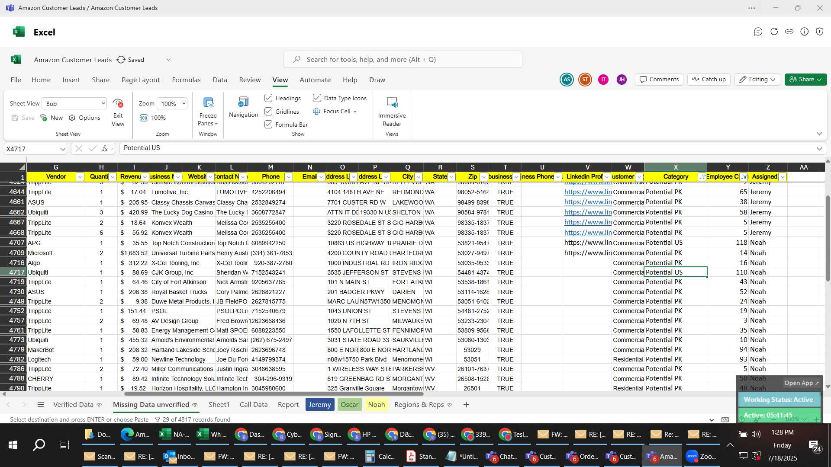Open the Home ribbon tab

coord(41,80)
